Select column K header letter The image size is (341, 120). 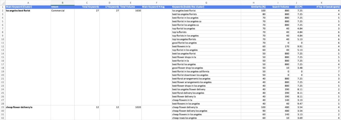[x=321, y=3]
